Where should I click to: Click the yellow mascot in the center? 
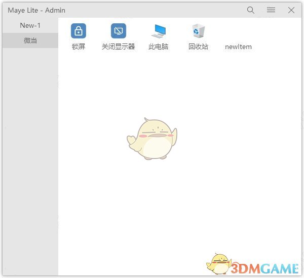coord(152,139)
